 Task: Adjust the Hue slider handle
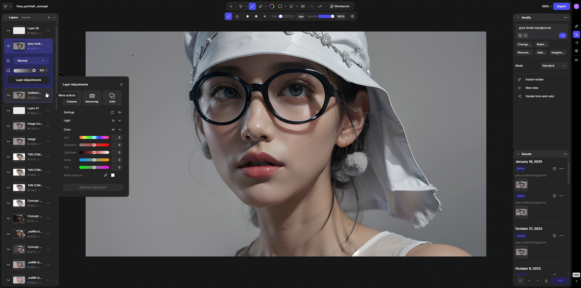[94, 138]
